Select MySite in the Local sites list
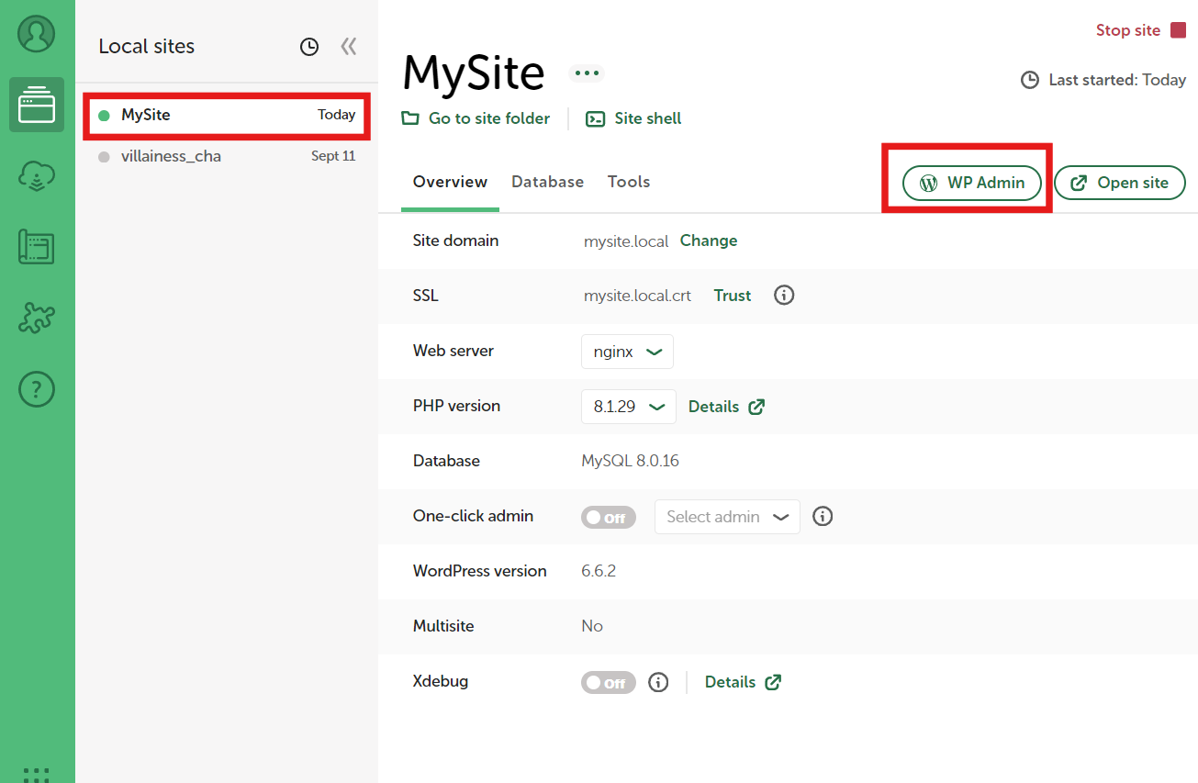The height and width of the screenshot is (783, 1198). tap(227, 116)
